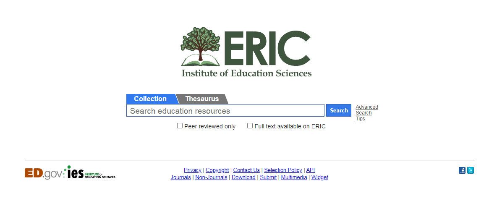
Task: Open Advanced Search Tips link
Action: coord(366,112)
